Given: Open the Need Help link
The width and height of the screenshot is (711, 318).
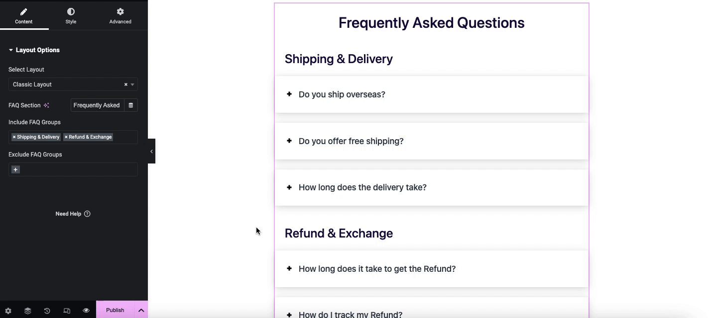Looking at the screenshot, I should click(73, 214).
